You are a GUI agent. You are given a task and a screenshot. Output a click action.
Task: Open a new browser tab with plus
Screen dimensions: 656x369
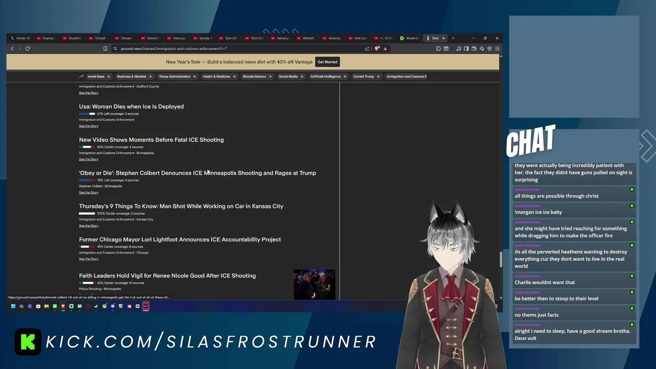coord(453,38)
